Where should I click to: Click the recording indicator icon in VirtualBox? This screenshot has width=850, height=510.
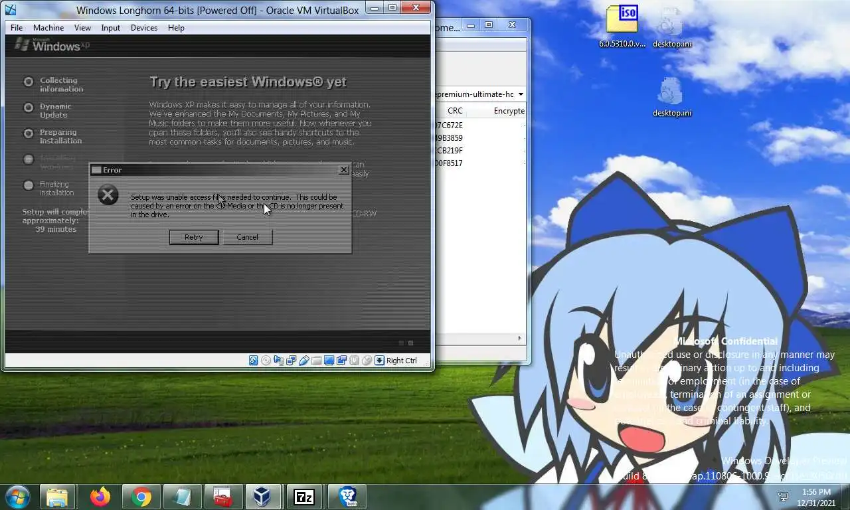[x=341, y=361]
